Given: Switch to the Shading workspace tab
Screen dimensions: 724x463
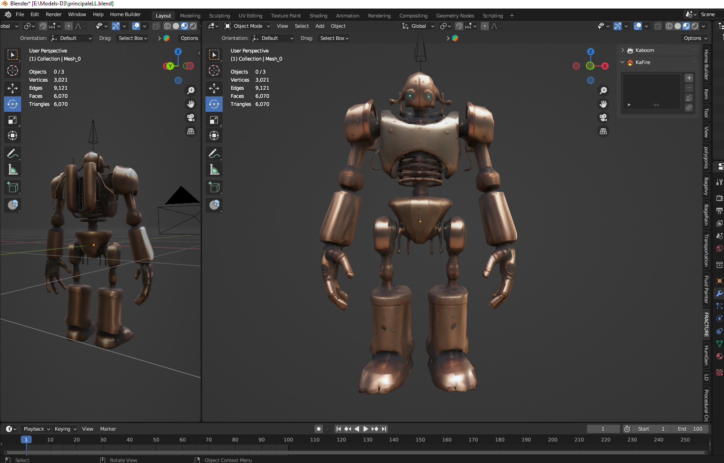Looking at the screenshot, I should click(x=318, y=16).
